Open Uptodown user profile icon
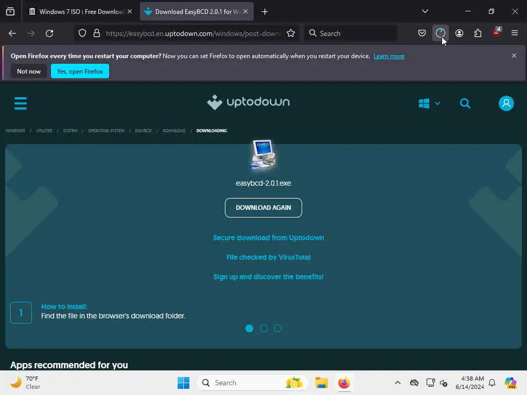 [506, 103]
